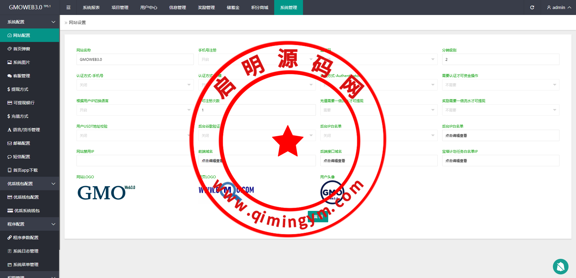Open the 需要认证才可资金操作 dropdown

click(500, 85)
